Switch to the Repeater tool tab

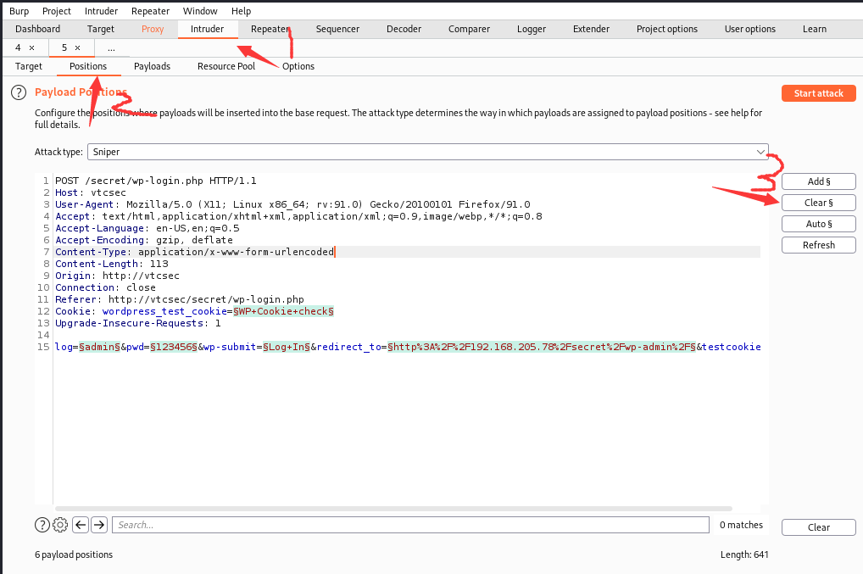tap(270, 29)
